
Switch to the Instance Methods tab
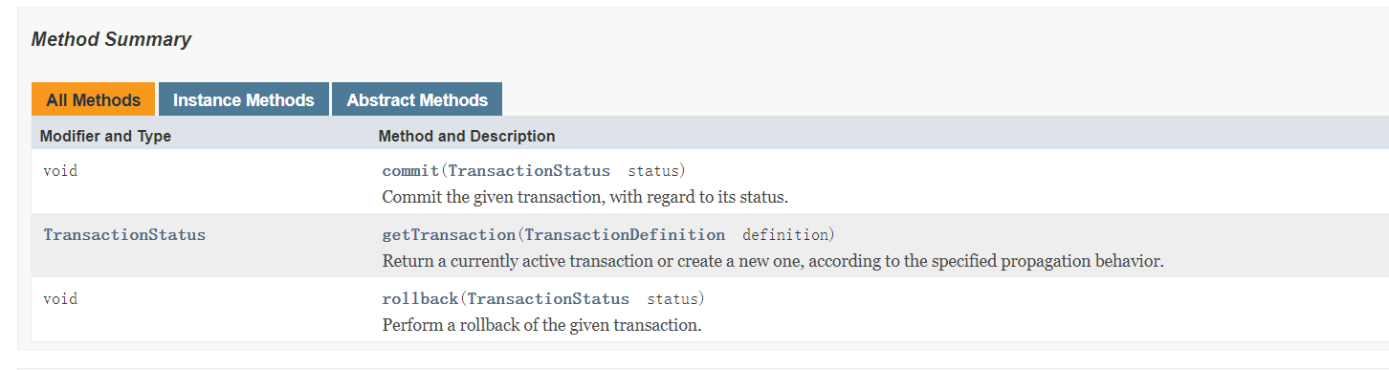(x=244, y=99)
